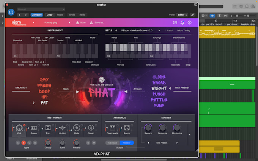
Task: Click the master Reverb knob
Action: 148,128
